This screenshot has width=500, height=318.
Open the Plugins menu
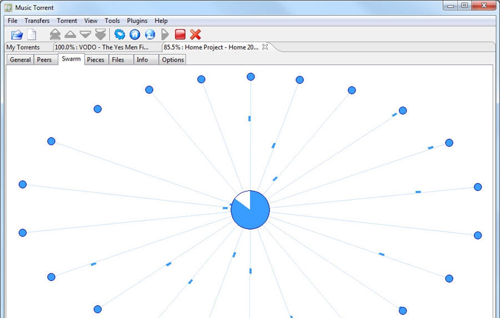tap(137, 21)
